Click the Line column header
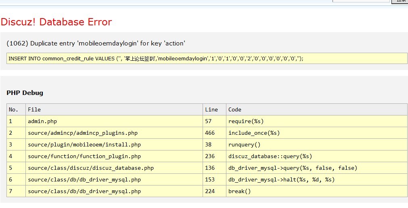 pos(214,109)
